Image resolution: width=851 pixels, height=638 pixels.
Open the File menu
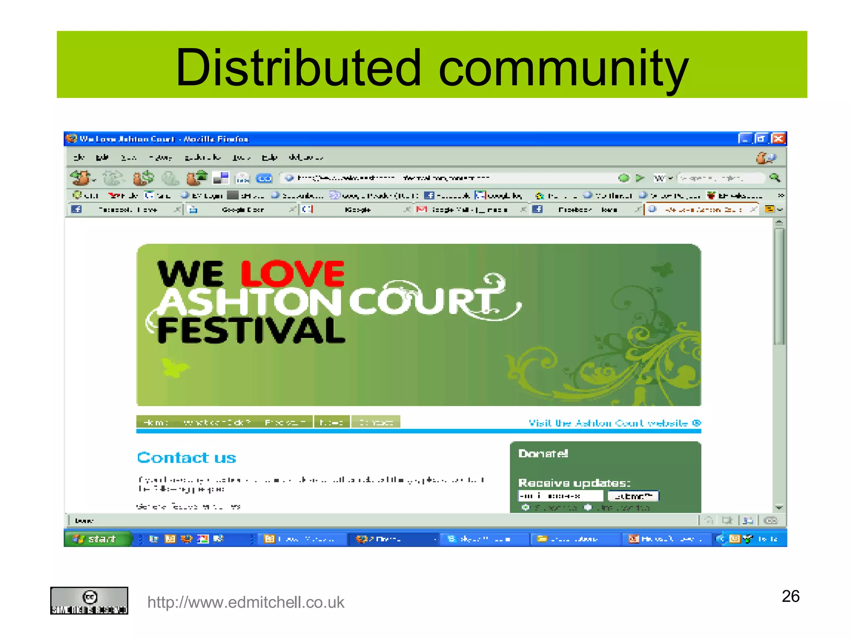[x=79, y=157]
